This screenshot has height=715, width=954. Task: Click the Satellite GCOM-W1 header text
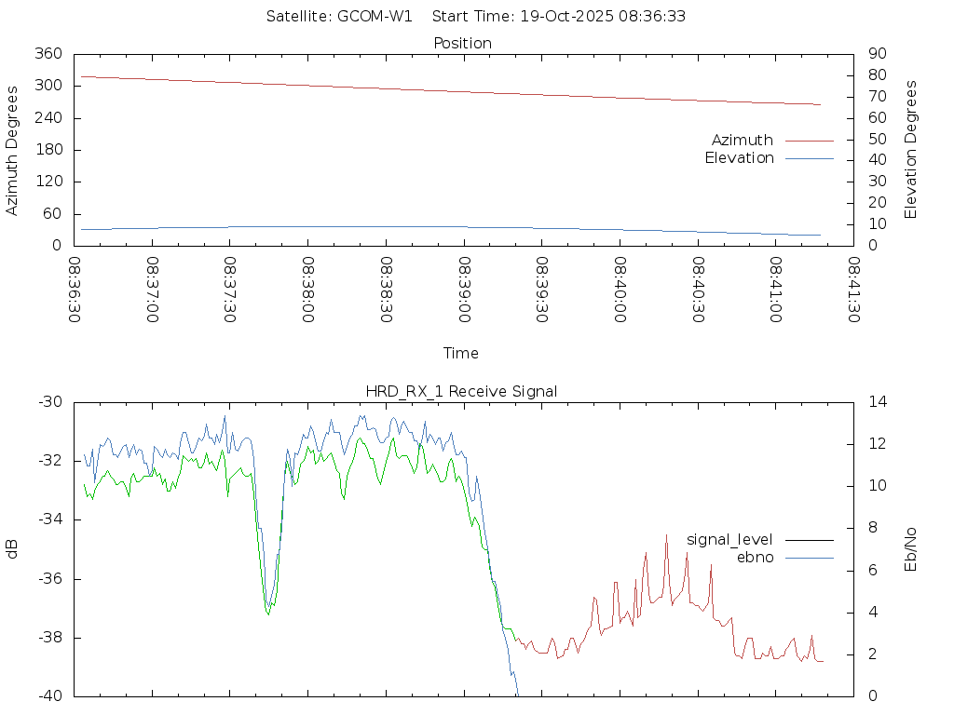click(338, 17)
